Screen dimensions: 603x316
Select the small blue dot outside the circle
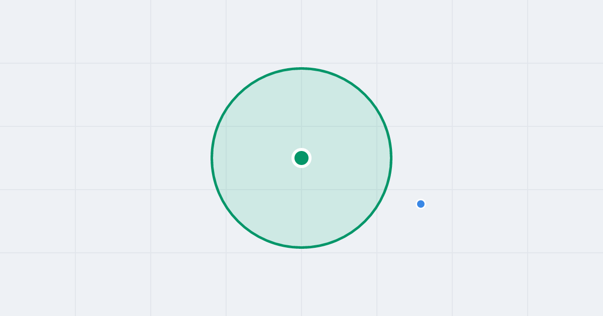tap(421, 204)
